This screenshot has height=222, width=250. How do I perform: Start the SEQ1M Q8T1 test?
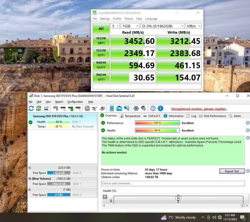[101, 41]
